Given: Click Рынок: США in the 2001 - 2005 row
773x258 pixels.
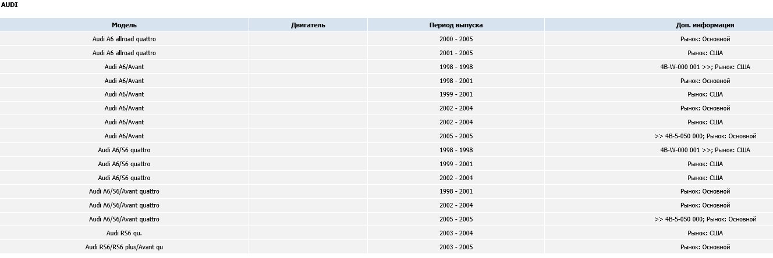Looking at the screenshot, I should [x=705, y=53].
